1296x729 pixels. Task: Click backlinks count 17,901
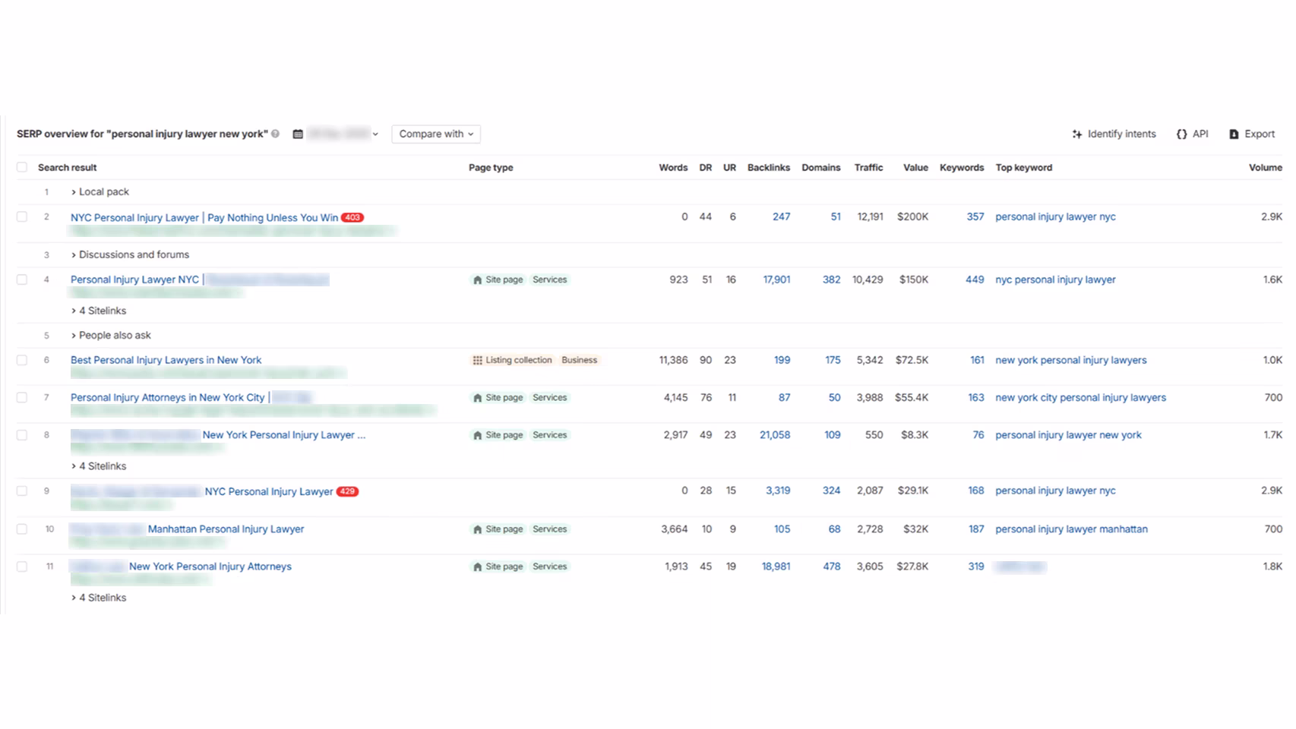tap(776, 279)
